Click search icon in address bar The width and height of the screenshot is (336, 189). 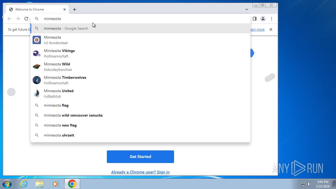(37, 19)
